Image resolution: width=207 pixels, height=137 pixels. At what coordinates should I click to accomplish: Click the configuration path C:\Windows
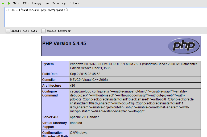point(79,133)
